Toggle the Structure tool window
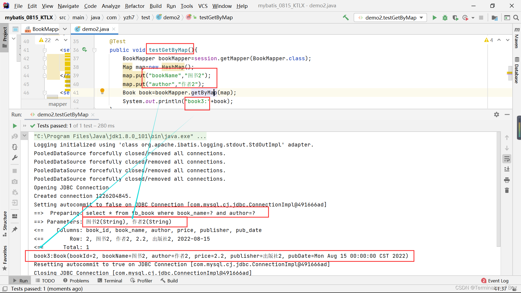 (x=5, y=224)
